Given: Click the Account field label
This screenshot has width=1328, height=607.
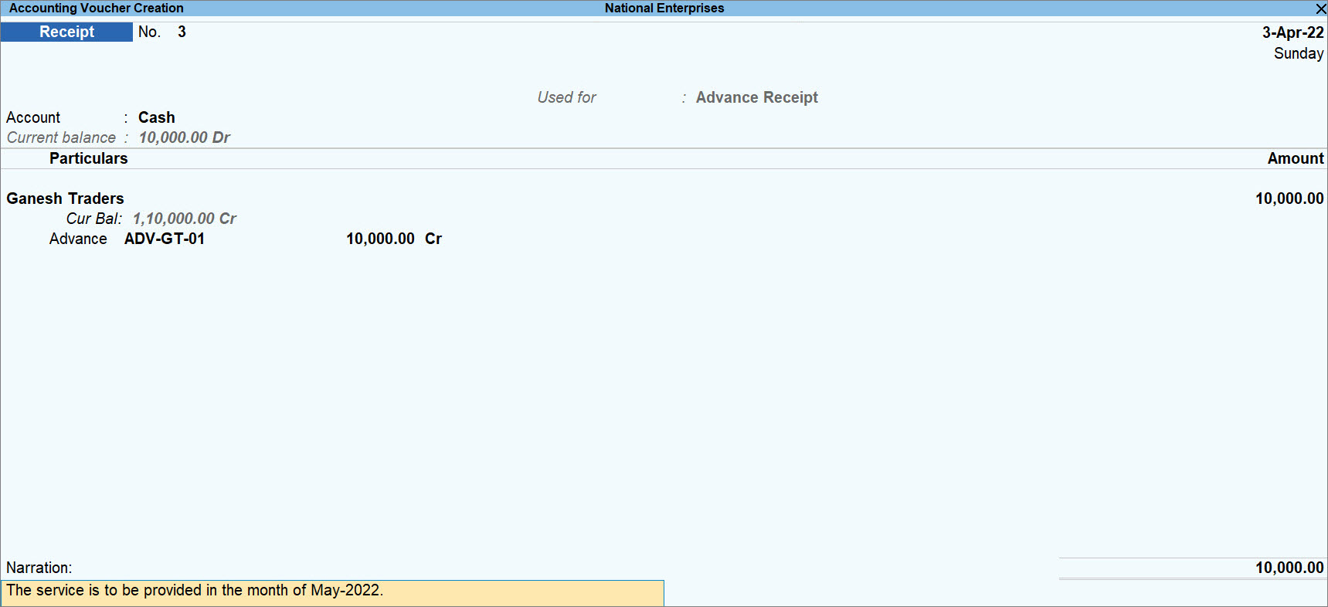Looking at the screenshot, I should [x=33, y=117].
